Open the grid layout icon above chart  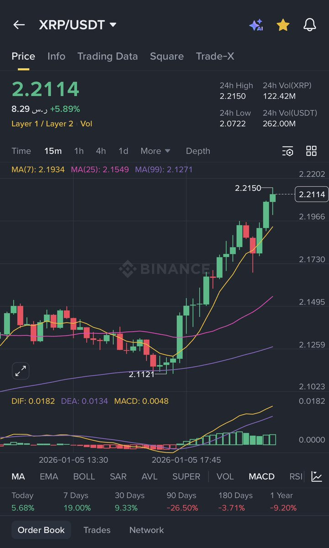click(x=311, y=151)
